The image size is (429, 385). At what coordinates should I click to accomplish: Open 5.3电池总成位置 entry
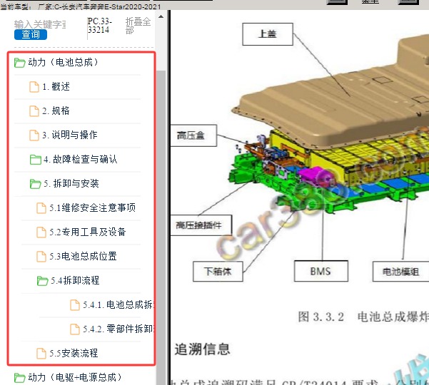[x=83, y=256]
